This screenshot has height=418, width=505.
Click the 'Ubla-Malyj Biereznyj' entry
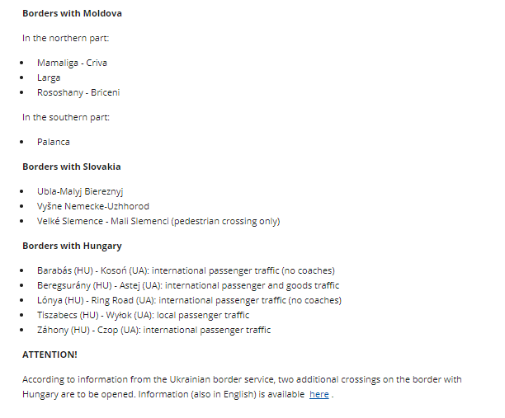click(80, 191)
